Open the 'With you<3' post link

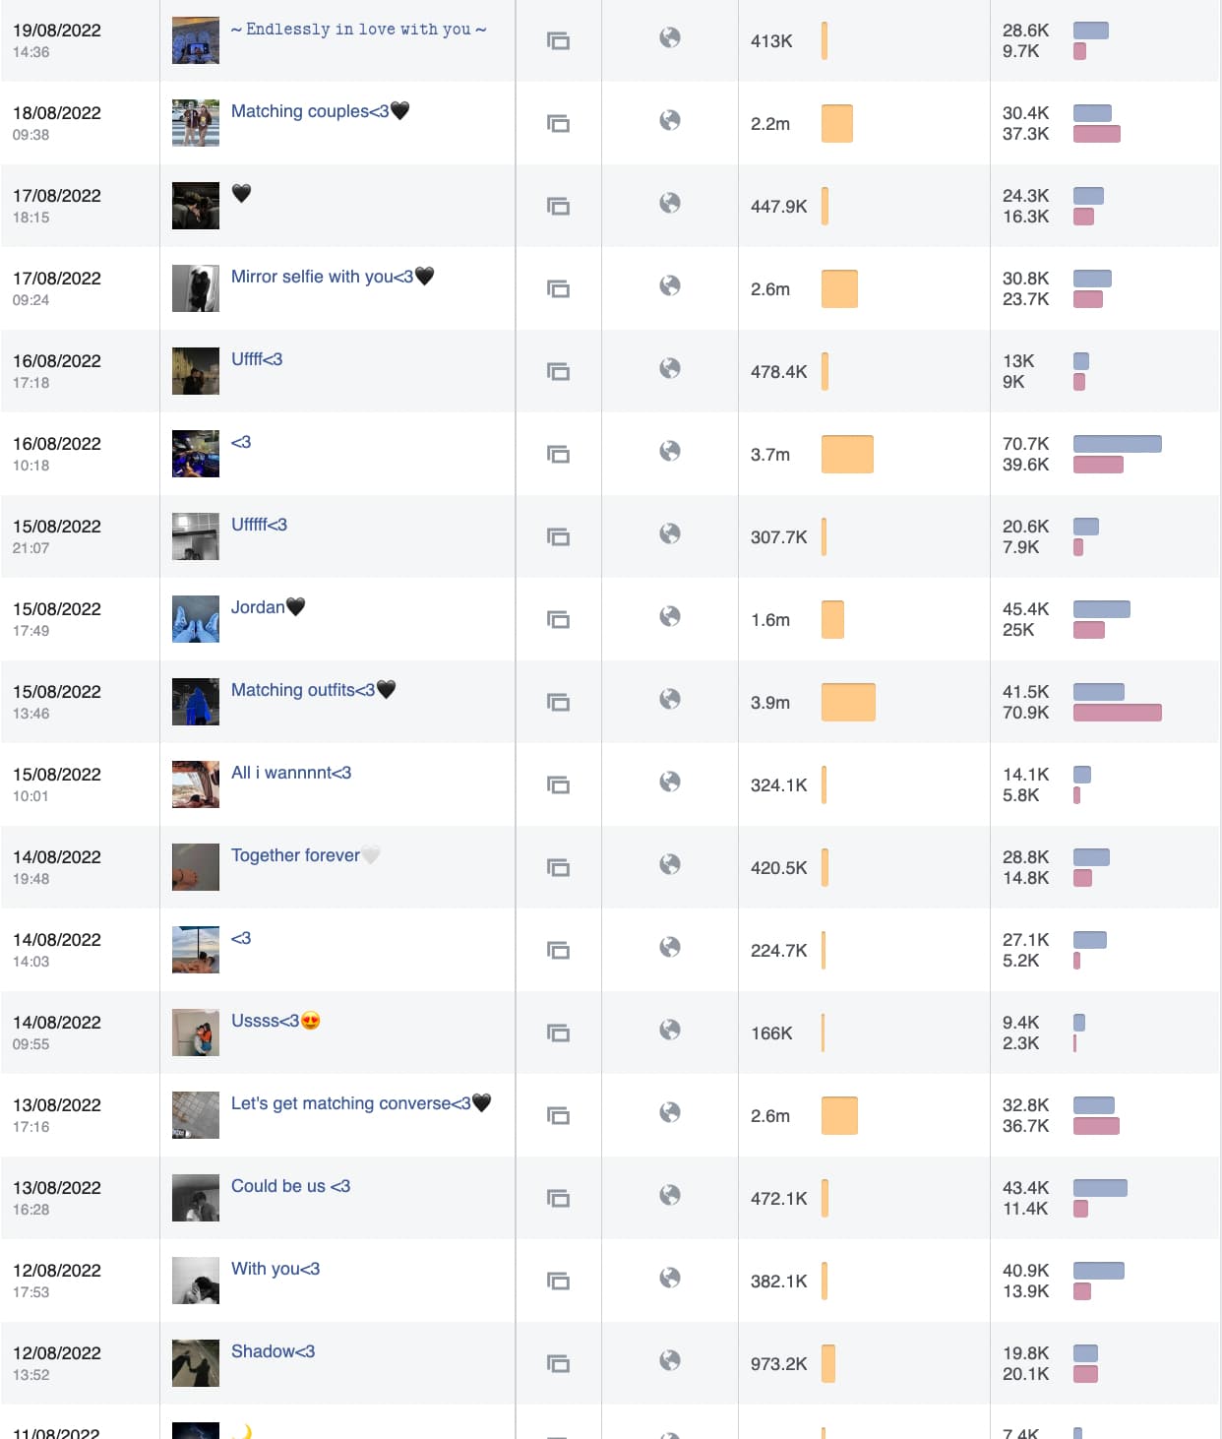[x=275, y=1269]
